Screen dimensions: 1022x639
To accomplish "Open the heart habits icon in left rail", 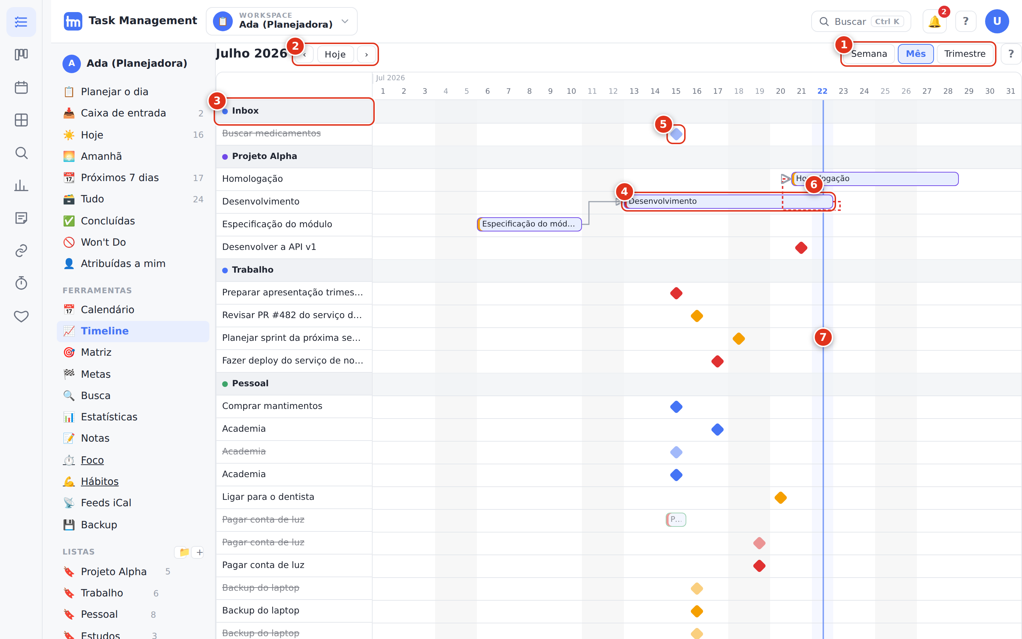I will [x=21, y=316].
